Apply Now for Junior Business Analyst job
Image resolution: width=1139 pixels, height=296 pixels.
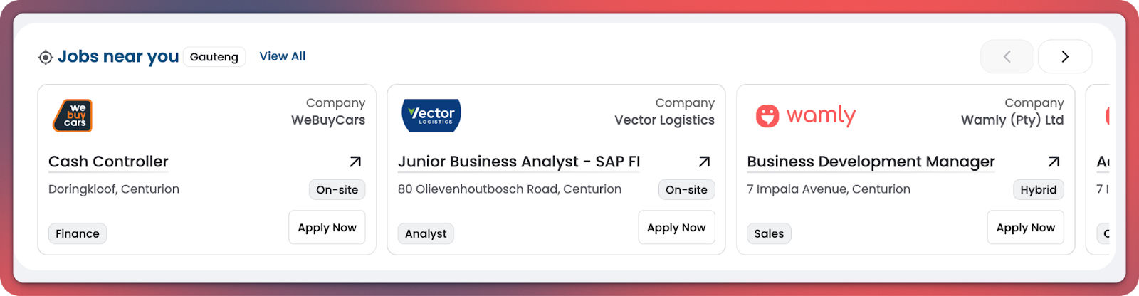676,228
